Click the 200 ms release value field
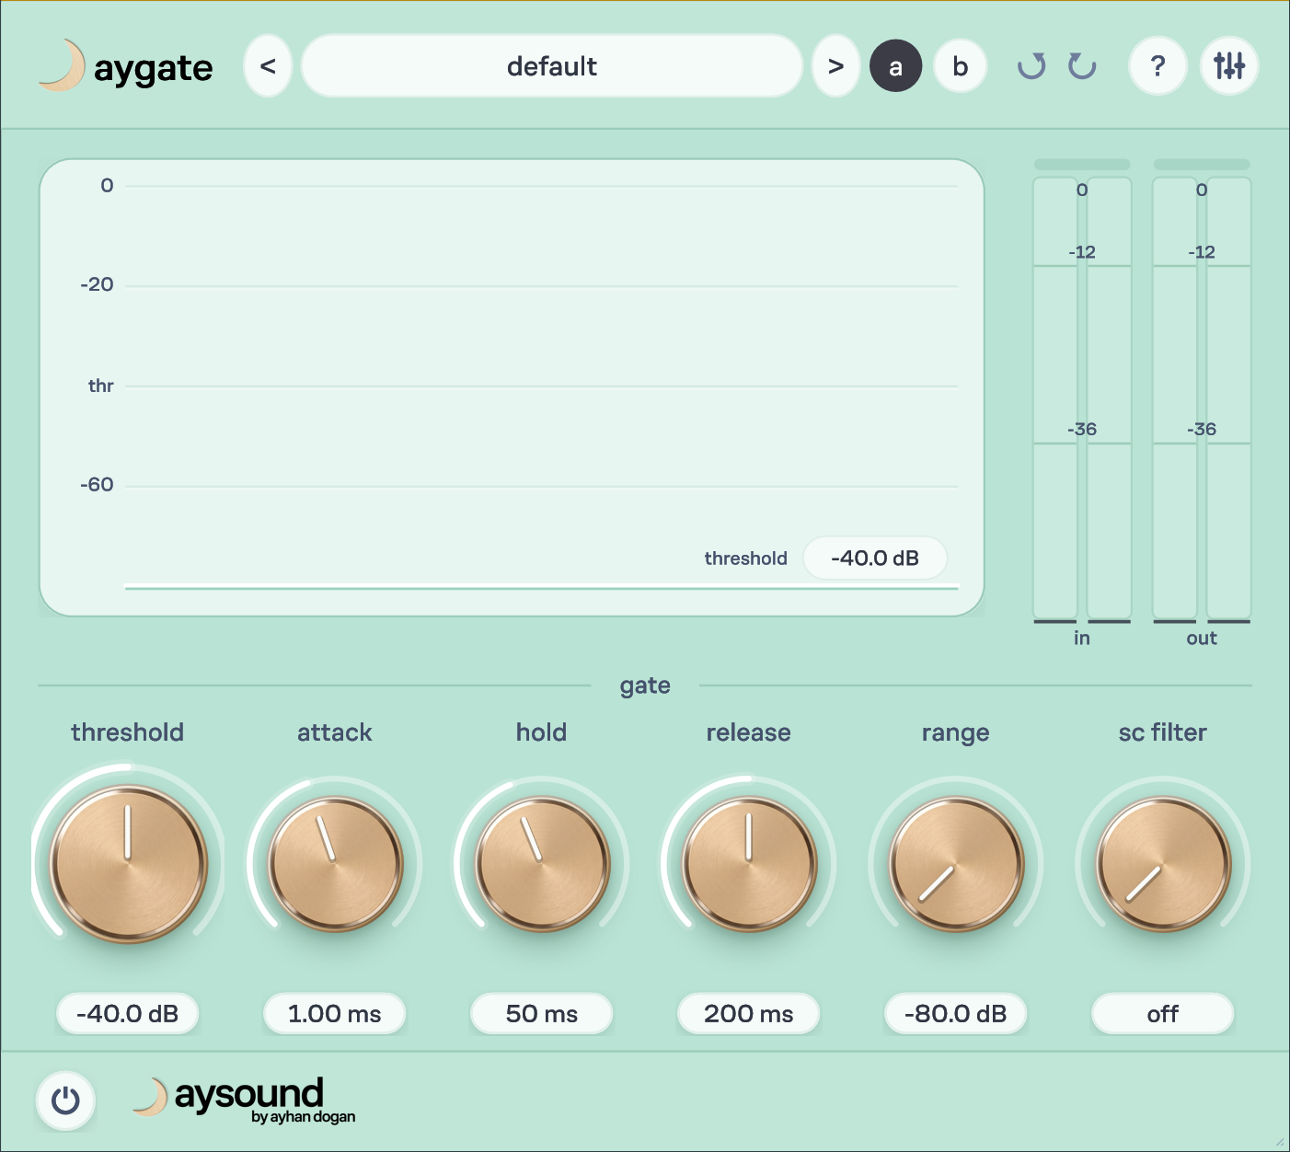Viewport: 1290px width, 1152px height. tap(749, 1014)
